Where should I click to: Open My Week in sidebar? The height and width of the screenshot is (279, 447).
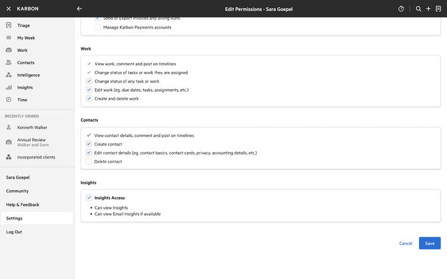click(x=26, y=38)
